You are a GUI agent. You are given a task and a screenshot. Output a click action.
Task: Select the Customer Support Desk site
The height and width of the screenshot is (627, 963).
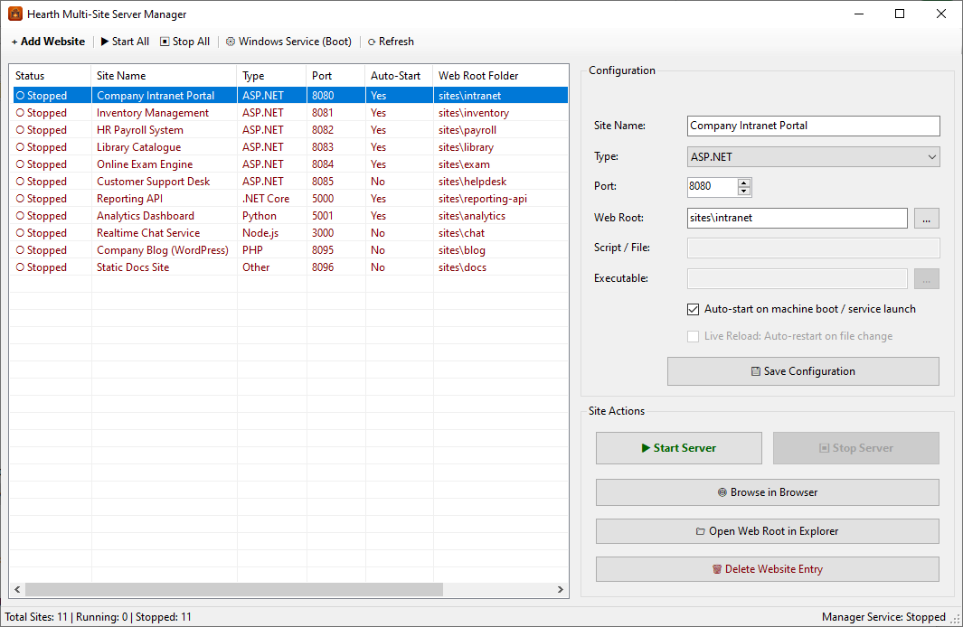point(290,181)
